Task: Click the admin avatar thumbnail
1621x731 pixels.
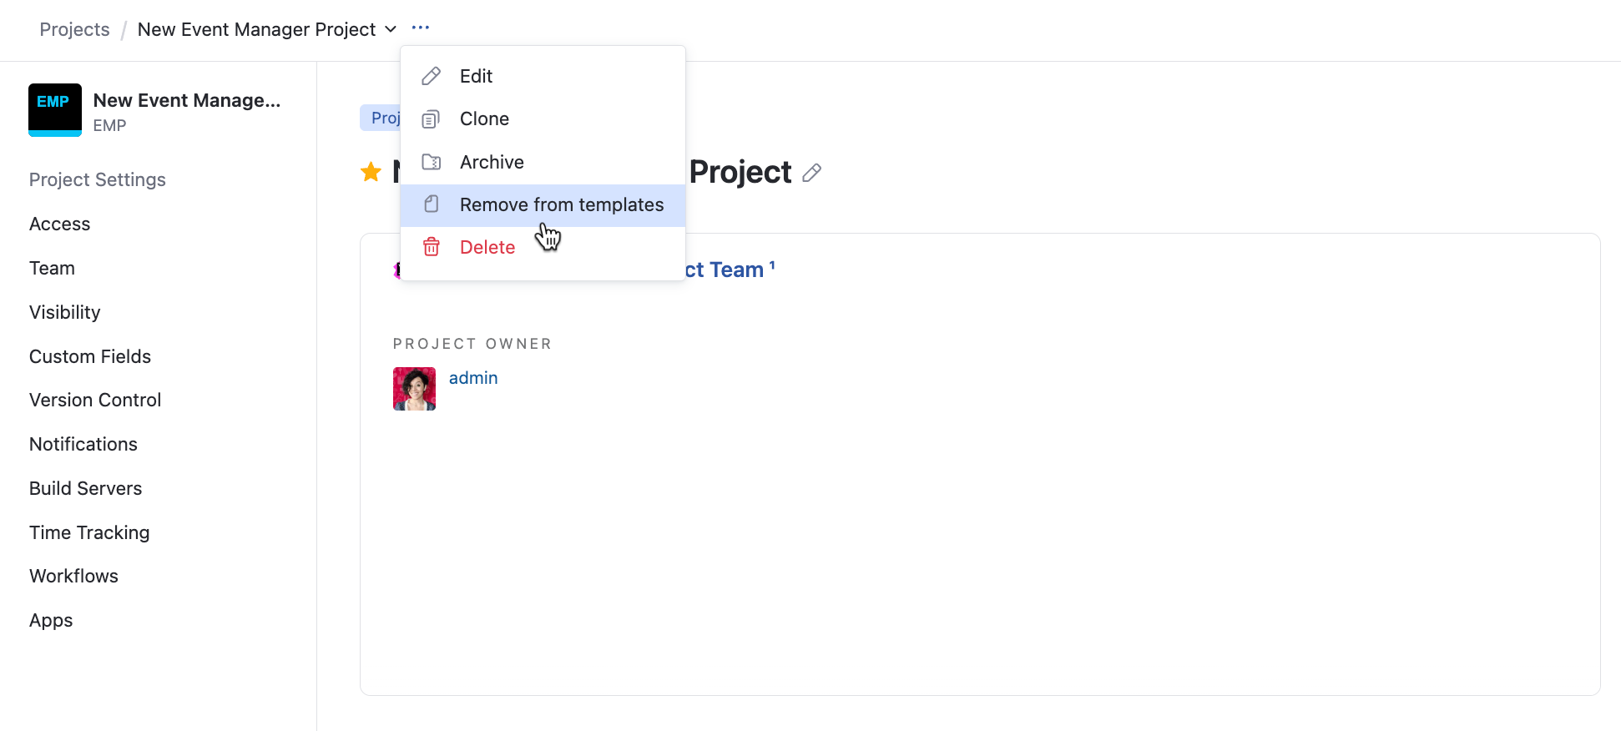Action: tap(413, 388)
